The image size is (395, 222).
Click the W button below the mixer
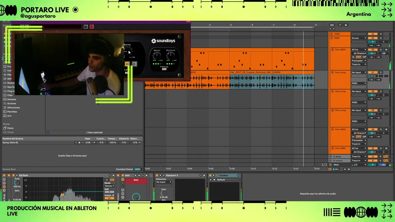coord(349,169)
